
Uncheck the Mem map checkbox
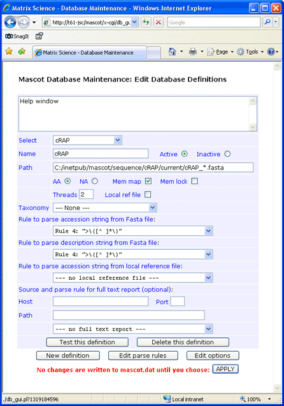pos(148,181)
